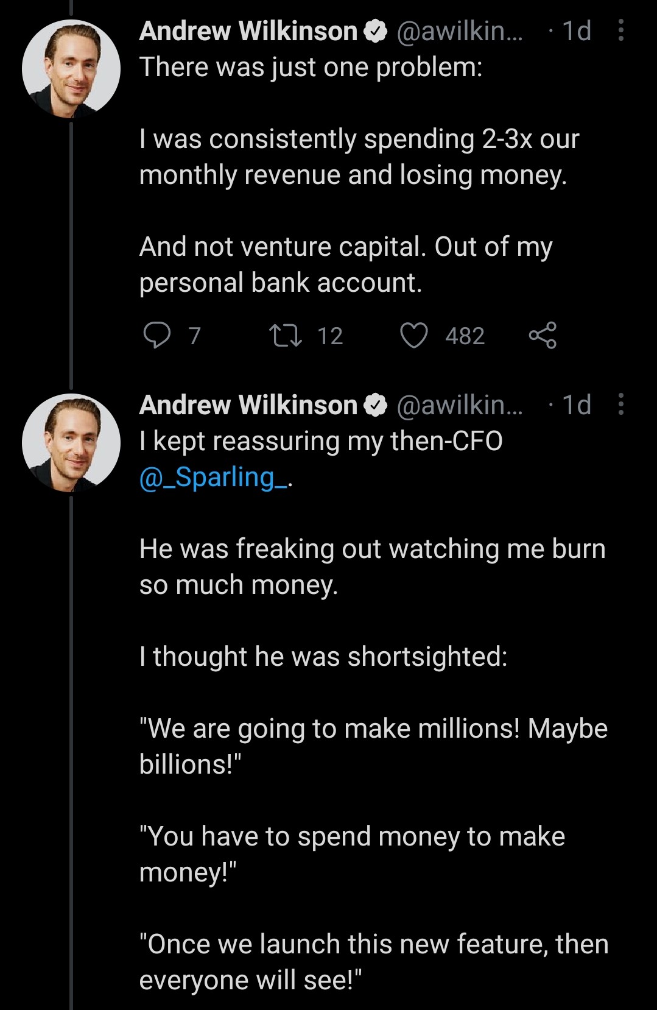Open more options on the first tweet
The height and width of the screenshot is (1010, 657).
click(620, 30)
